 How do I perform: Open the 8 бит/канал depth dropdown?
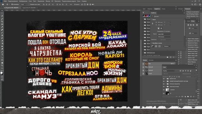[x=164, y=37]
